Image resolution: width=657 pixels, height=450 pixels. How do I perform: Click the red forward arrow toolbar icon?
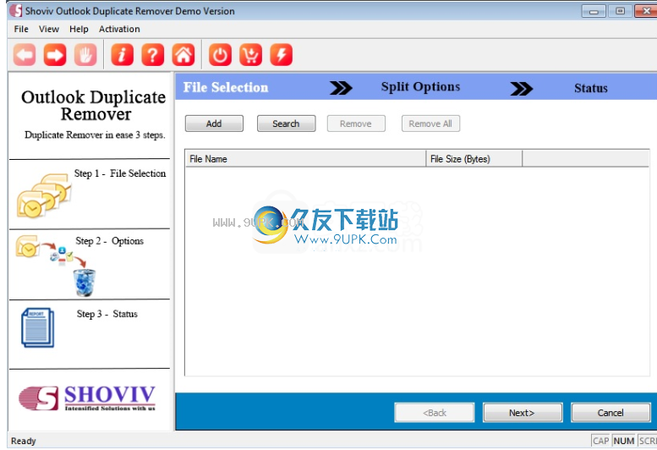[55, 55]
